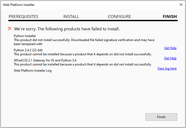Click the Web Platform Installer Log label
186x128 pixels.
point(33,71)
